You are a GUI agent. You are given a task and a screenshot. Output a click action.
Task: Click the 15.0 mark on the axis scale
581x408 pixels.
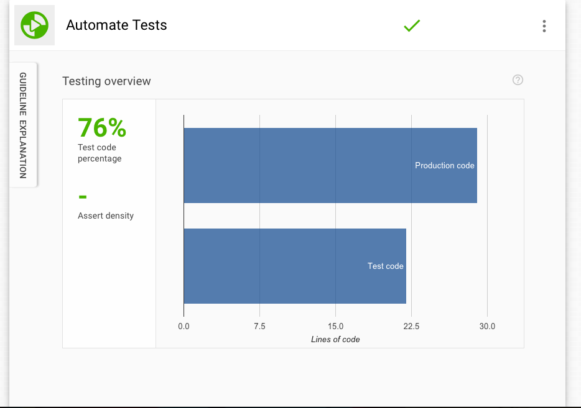coord(335,326)
